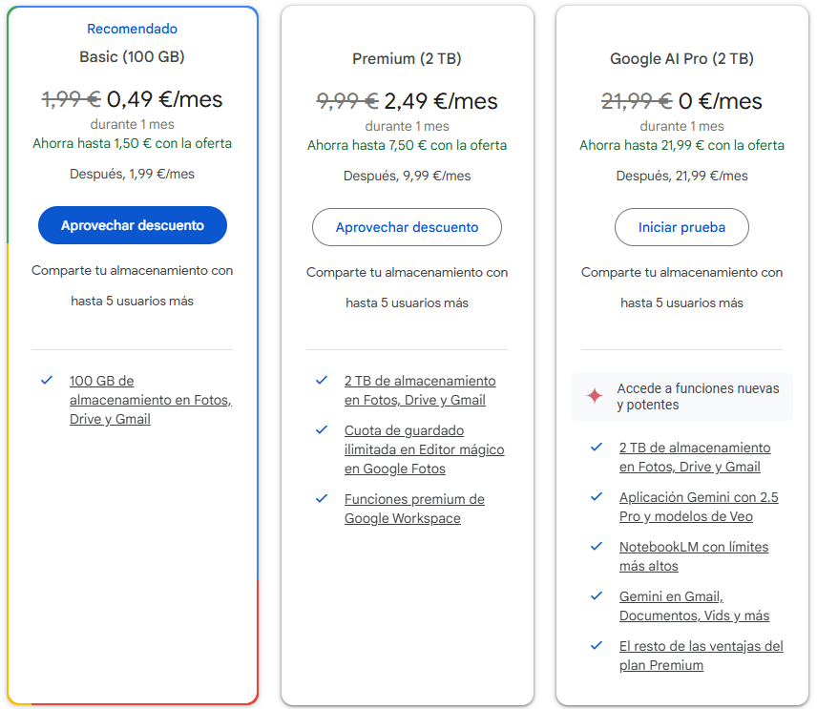Open Aplicación Gemini con 2.5 Pro link
Screen dimensions: 817x709
pos(698,507)
